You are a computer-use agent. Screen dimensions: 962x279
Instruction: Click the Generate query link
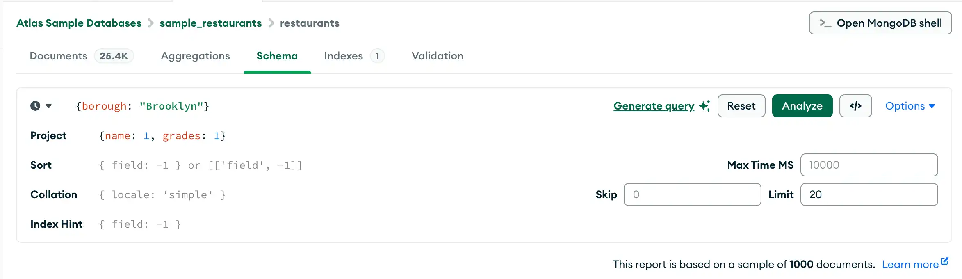654,106
